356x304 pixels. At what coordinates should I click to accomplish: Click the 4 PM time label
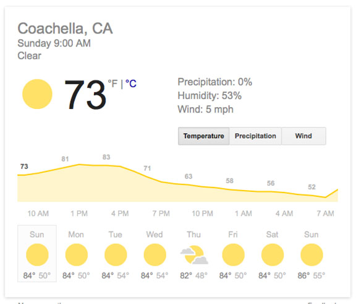[120, 214]
